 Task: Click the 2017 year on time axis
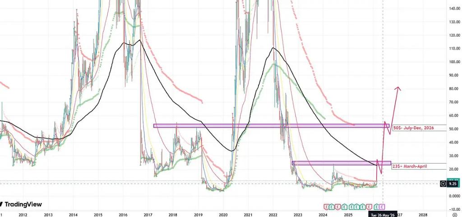(148, 215)
